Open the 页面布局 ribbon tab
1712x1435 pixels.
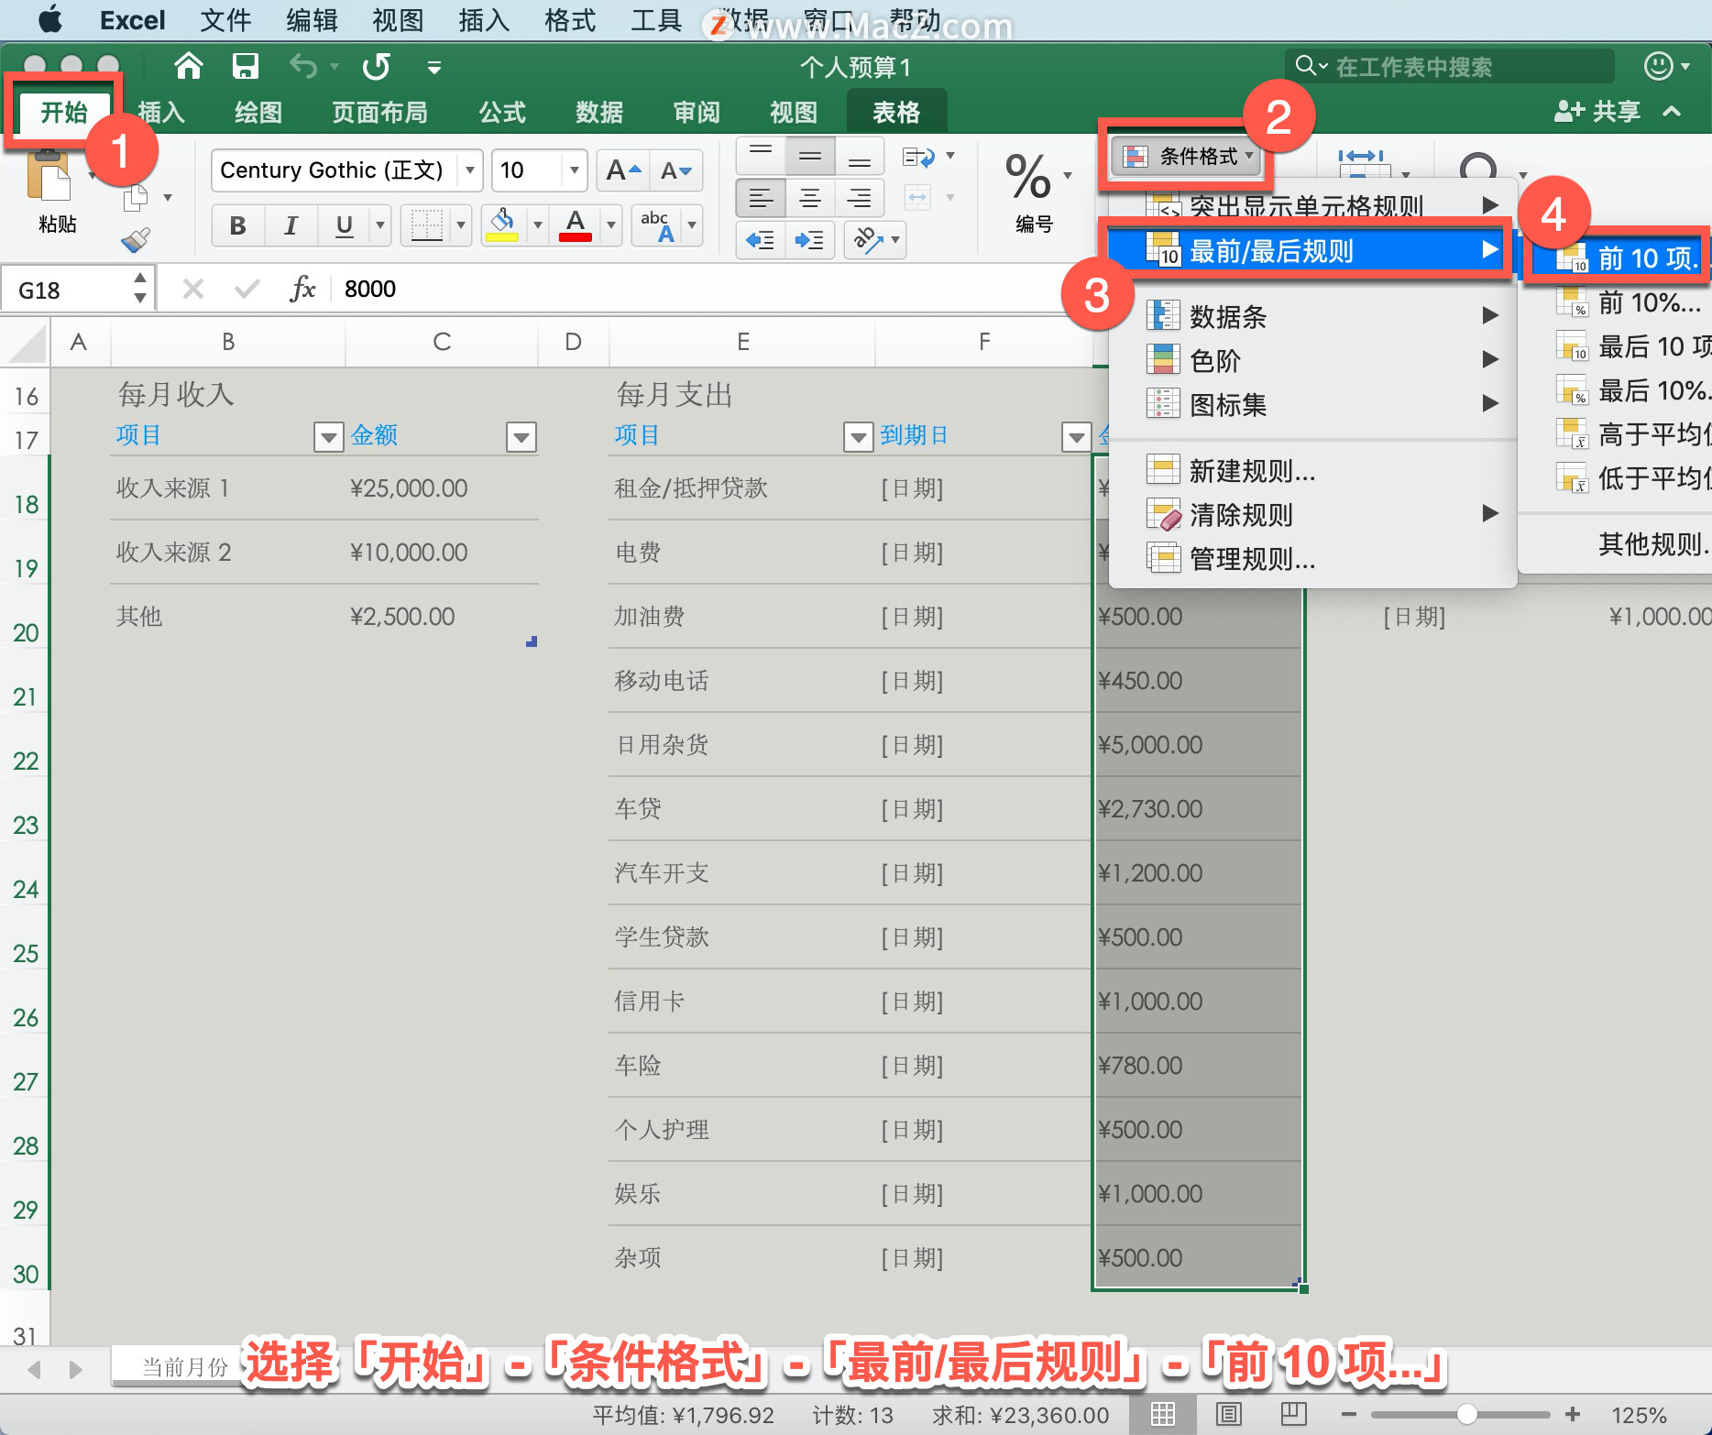point(379,112)
